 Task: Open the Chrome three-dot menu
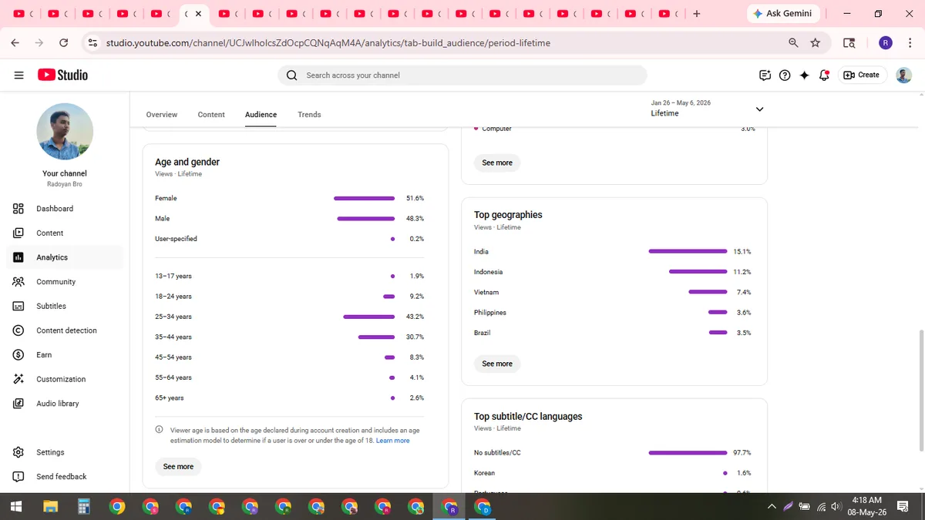(910, 43)
